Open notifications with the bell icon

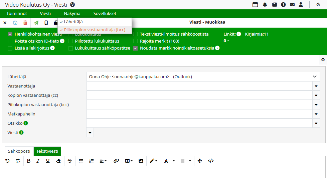click(265, 5)
